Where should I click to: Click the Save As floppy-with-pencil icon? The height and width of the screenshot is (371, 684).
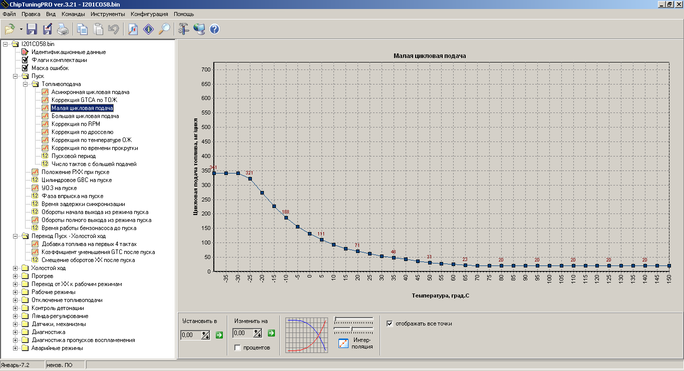(x=48, y=29)
